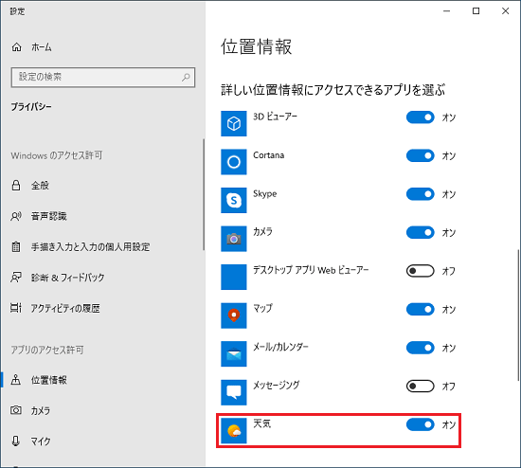
Task: Toggle カメラ app location switch
Action: point(420,232)
